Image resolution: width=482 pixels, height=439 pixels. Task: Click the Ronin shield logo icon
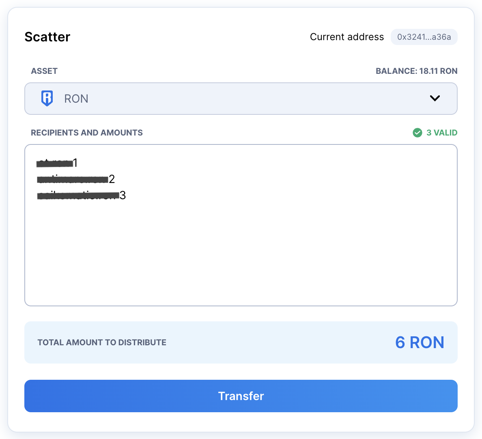pos(47,98)
